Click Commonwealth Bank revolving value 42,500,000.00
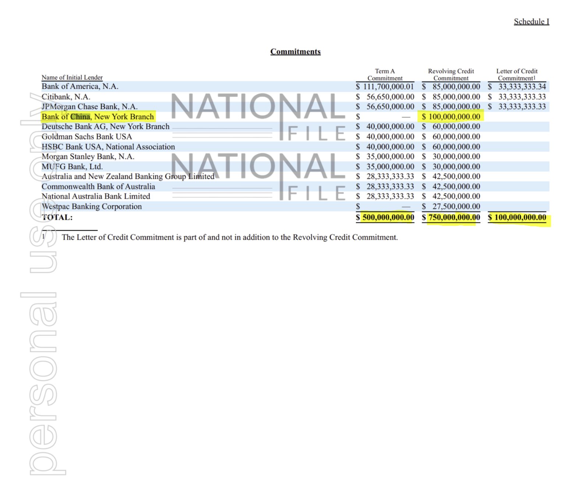The height and width of the screenshot is (481, 565). (456, 186)
